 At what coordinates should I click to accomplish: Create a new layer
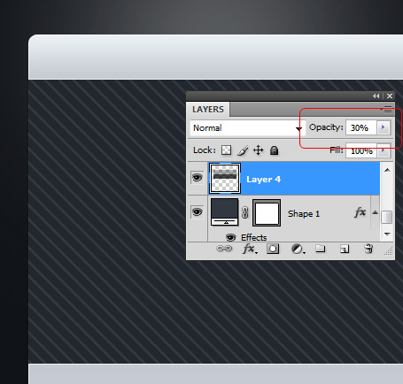point(345,249)
